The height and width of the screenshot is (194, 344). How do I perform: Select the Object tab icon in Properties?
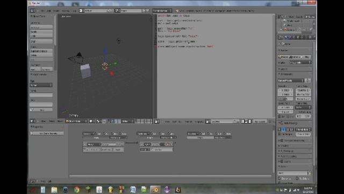pos(298,38)
